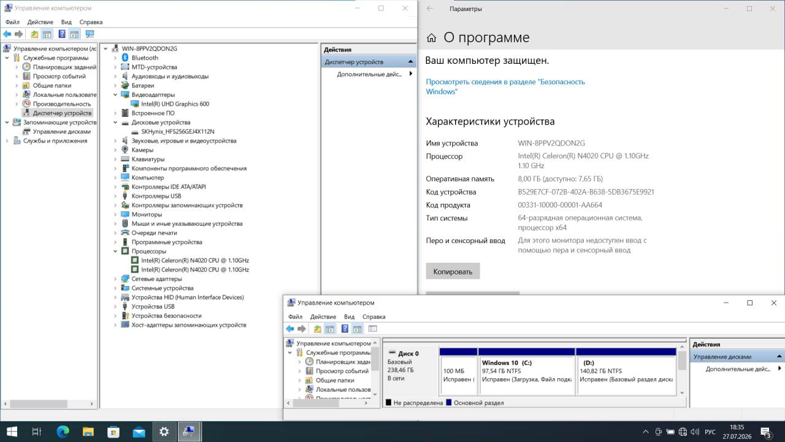Screen dimensions: 785x442
Task: Collapse the Видеоадаптеры node
Action: 115,95
